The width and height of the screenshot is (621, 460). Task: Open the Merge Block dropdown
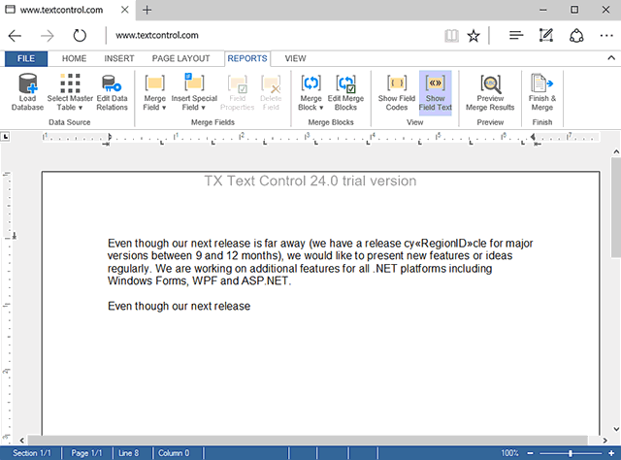click(x=310, y=93)
